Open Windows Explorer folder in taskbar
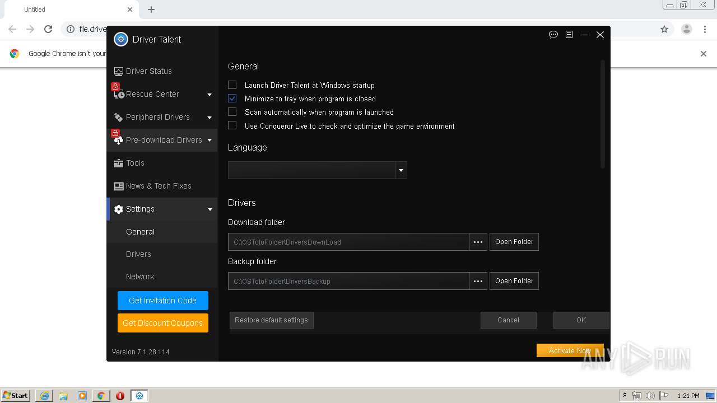The height and width of the screenshot is (403, 717). 63,396
